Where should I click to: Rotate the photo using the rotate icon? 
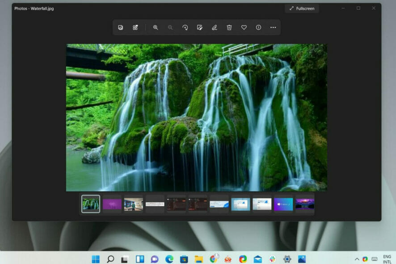click(x=185, y=27)
